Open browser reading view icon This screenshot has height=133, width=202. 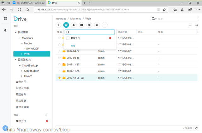point(158,9)
